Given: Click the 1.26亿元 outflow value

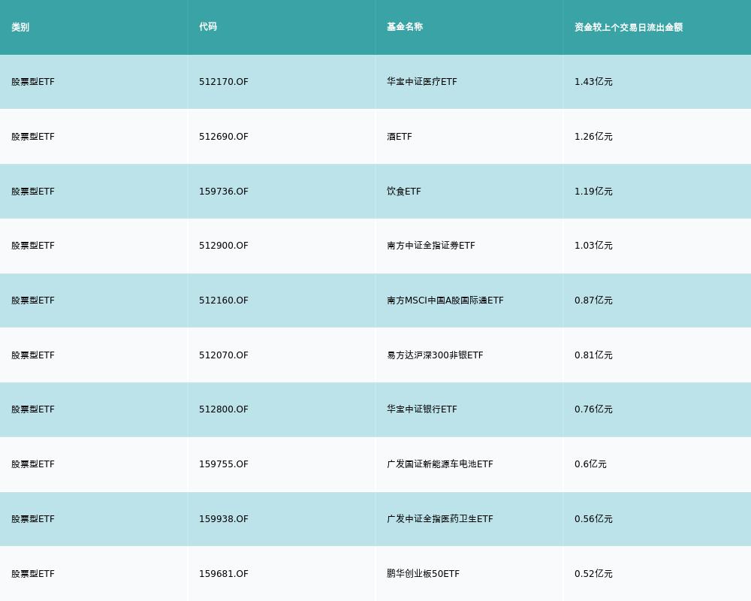Looking at the screenshot, I should click(593, 137).
